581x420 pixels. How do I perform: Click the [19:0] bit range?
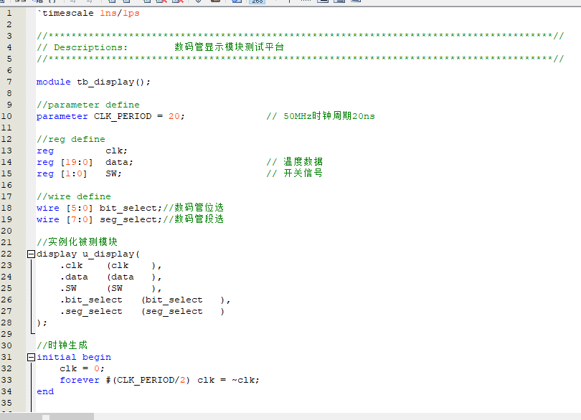[x=77, y=162]
